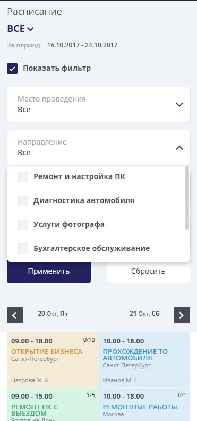
Task: Collapse Направление dropdown with up chevron
Action: point(179,148)
